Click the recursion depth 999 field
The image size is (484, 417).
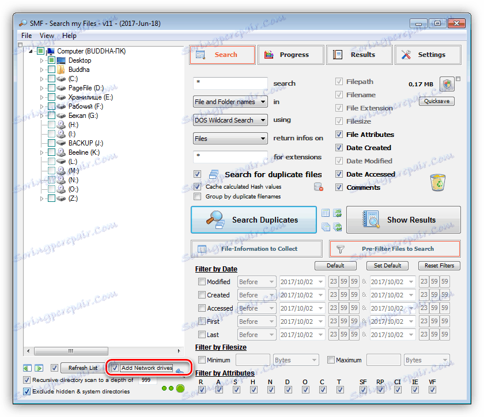tap(148, 380)
